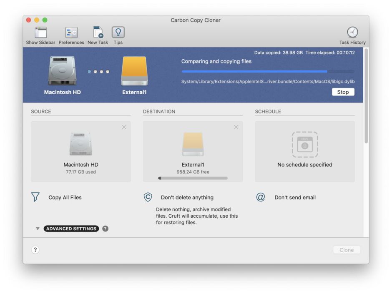Click the calendar schedule icon
Image resolution: width=392 pixels, height=294 pixels.
pos(305,144)
